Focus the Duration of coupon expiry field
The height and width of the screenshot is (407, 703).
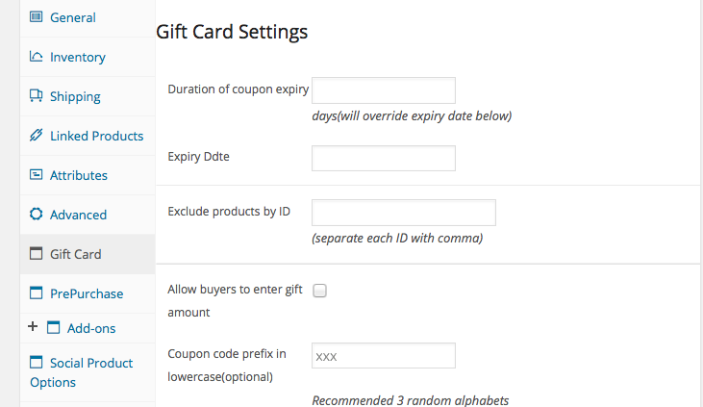(x=384, y=90)
